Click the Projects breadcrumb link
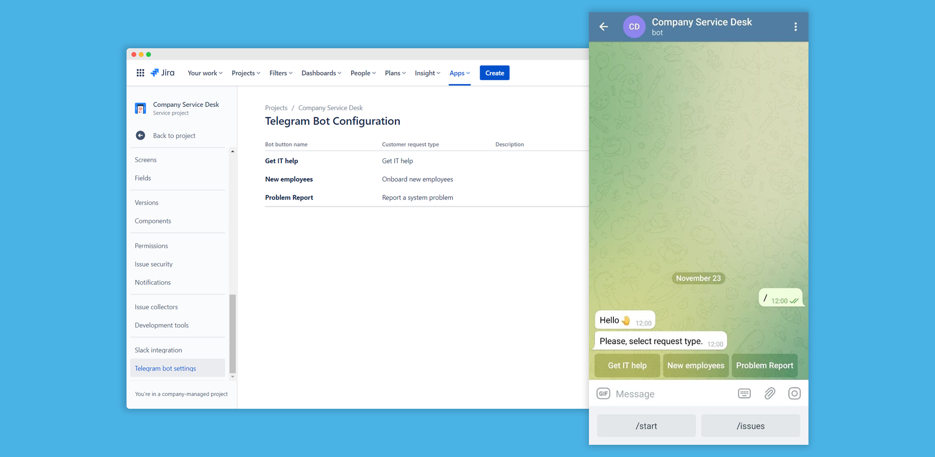 point(276,108)
